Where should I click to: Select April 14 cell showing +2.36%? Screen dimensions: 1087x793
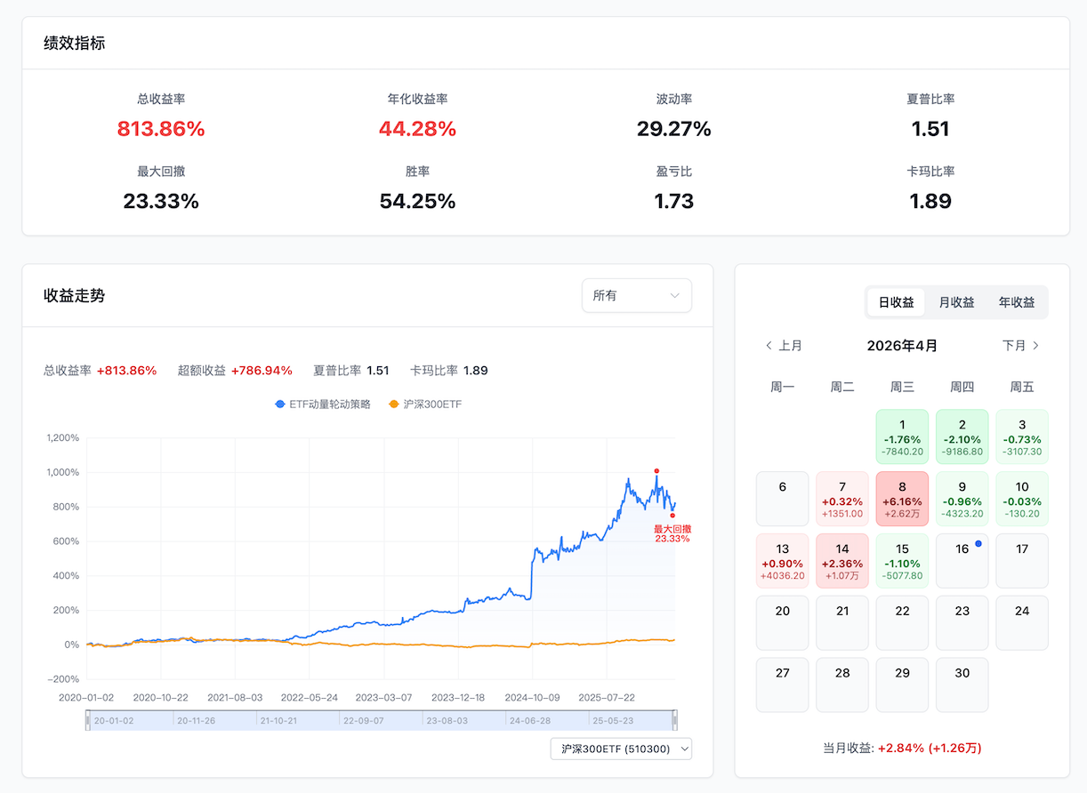coord(842,561)
